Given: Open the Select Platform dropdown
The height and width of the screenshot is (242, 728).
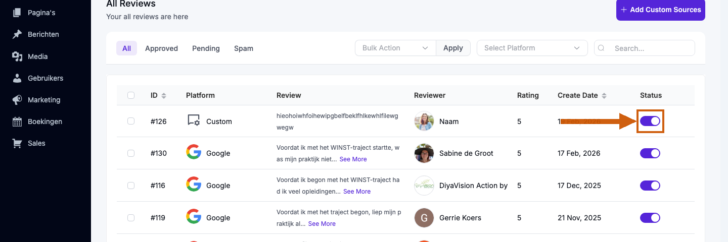Looking at the screenshot, I should [532, 48].
